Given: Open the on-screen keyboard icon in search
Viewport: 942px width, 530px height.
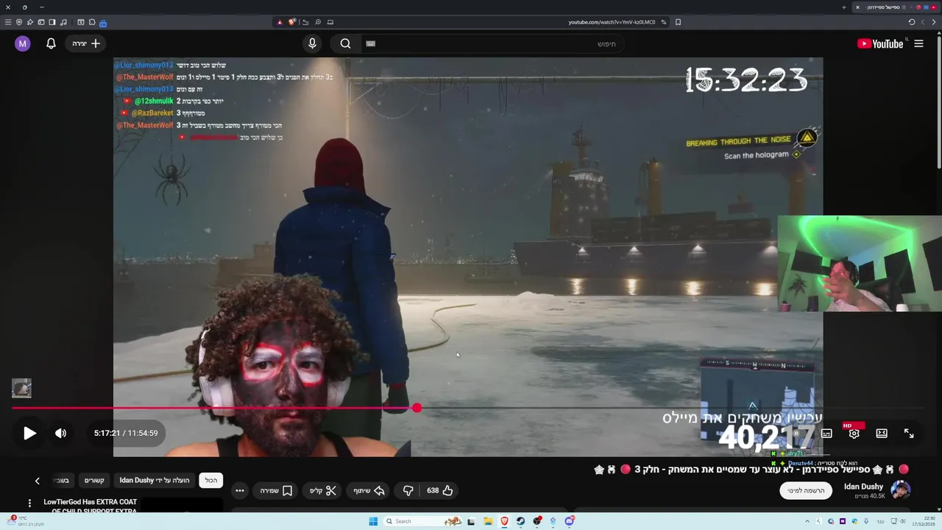Looking at the screenshot, I should tap(371, 43).
